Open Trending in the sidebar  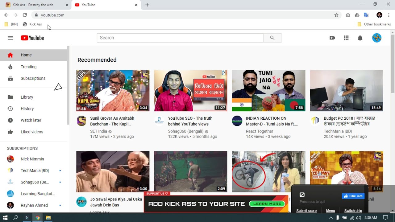point(33,67)
